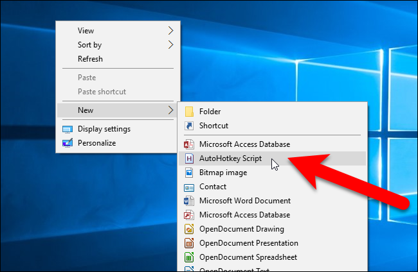Click the OpenDocument Presentation icon
The image size is (418, 272).
[x=189, y=243]
